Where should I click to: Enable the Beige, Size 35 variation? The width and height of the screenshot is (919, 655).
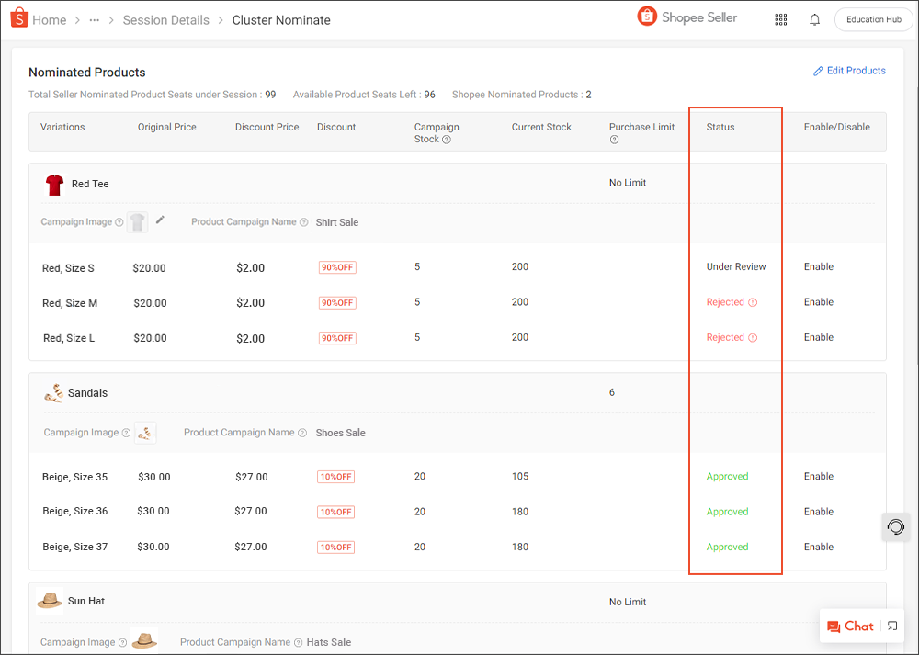pos(818,476)
